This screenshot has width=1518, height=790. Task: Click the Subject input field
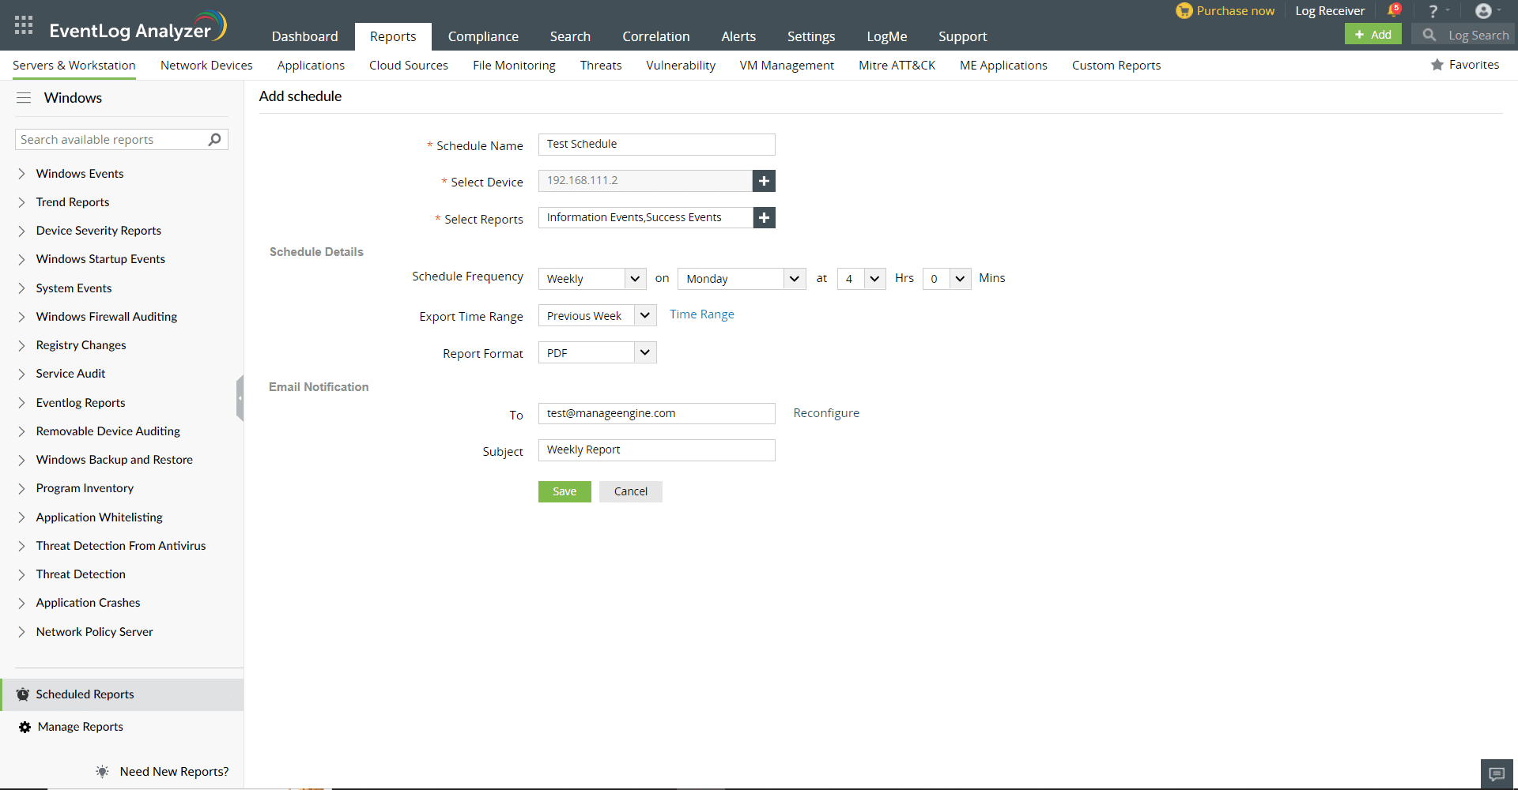click(x=657, y=450)
